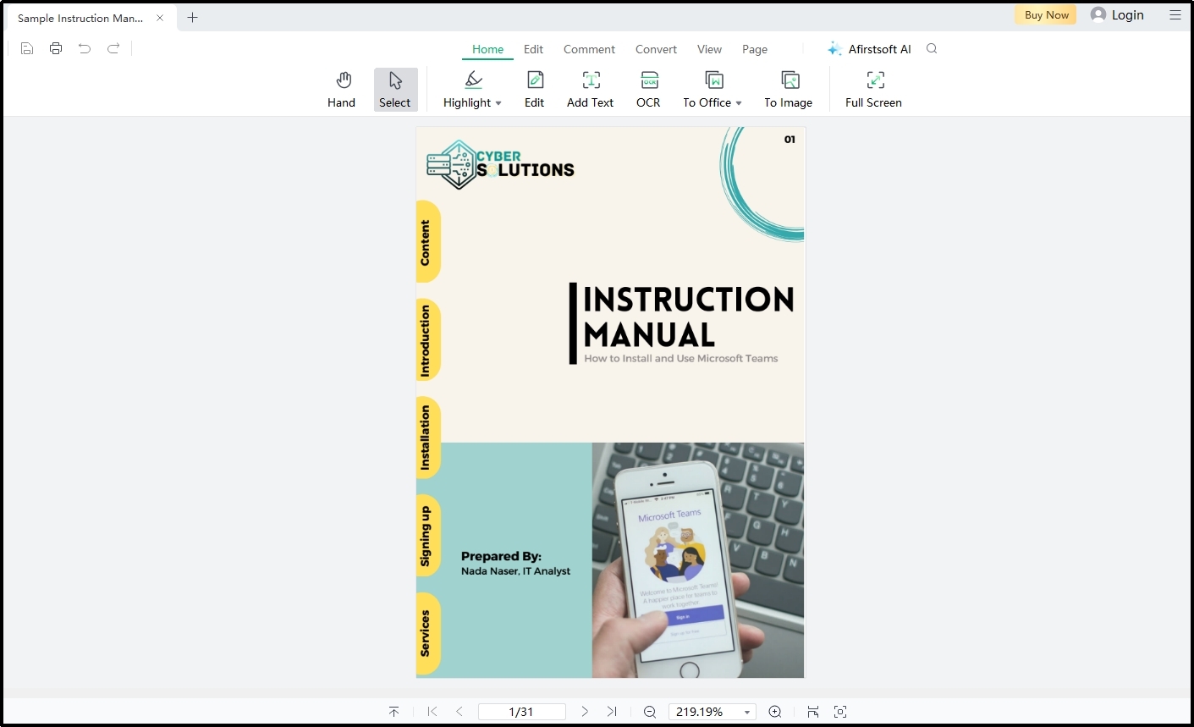Open the Edit tab
This screenshot has height=727, width=1194.
pyautogui.click(x=534, y=49)
